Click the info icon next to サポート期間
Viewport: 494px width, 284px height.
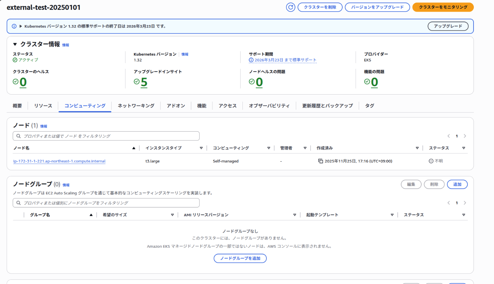pos(251,60)
